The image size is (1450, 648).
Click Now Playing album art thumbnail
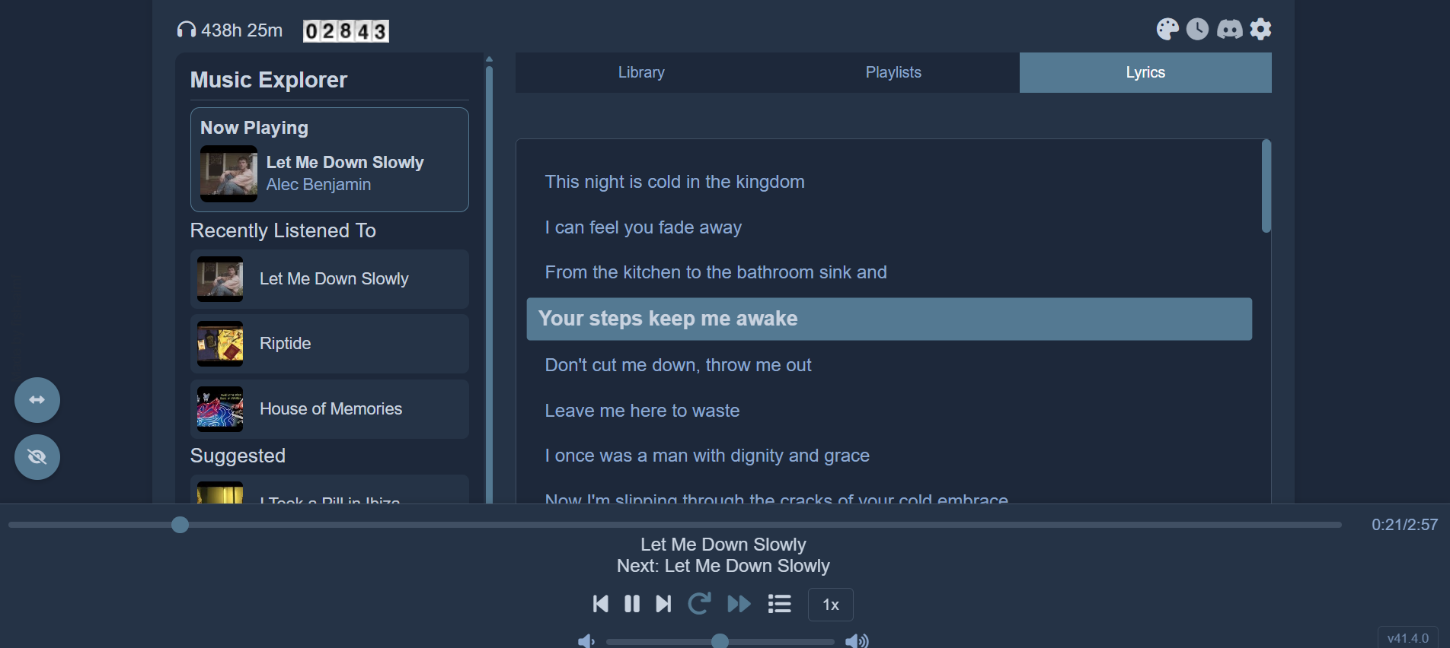[228, 173]
